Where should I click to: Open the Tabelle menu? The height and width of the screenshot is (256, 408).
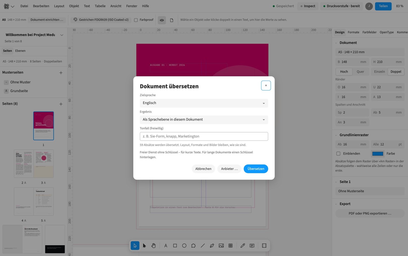100,6
